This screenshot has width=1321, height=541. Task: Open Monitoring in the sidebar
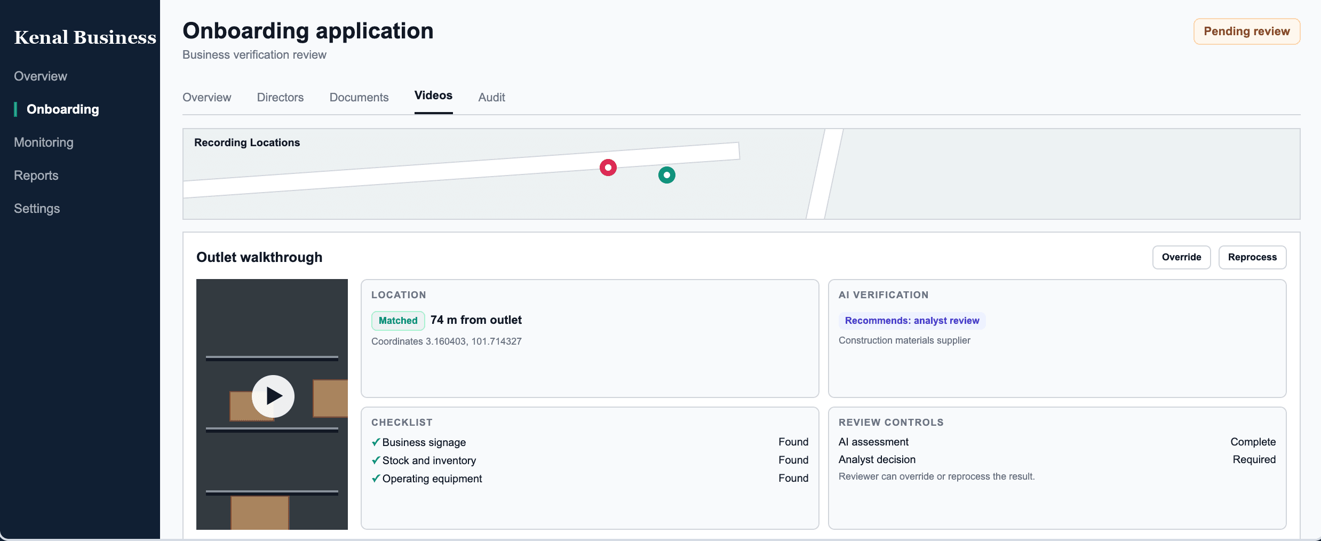pyautogui.click(x=44, y=142)
